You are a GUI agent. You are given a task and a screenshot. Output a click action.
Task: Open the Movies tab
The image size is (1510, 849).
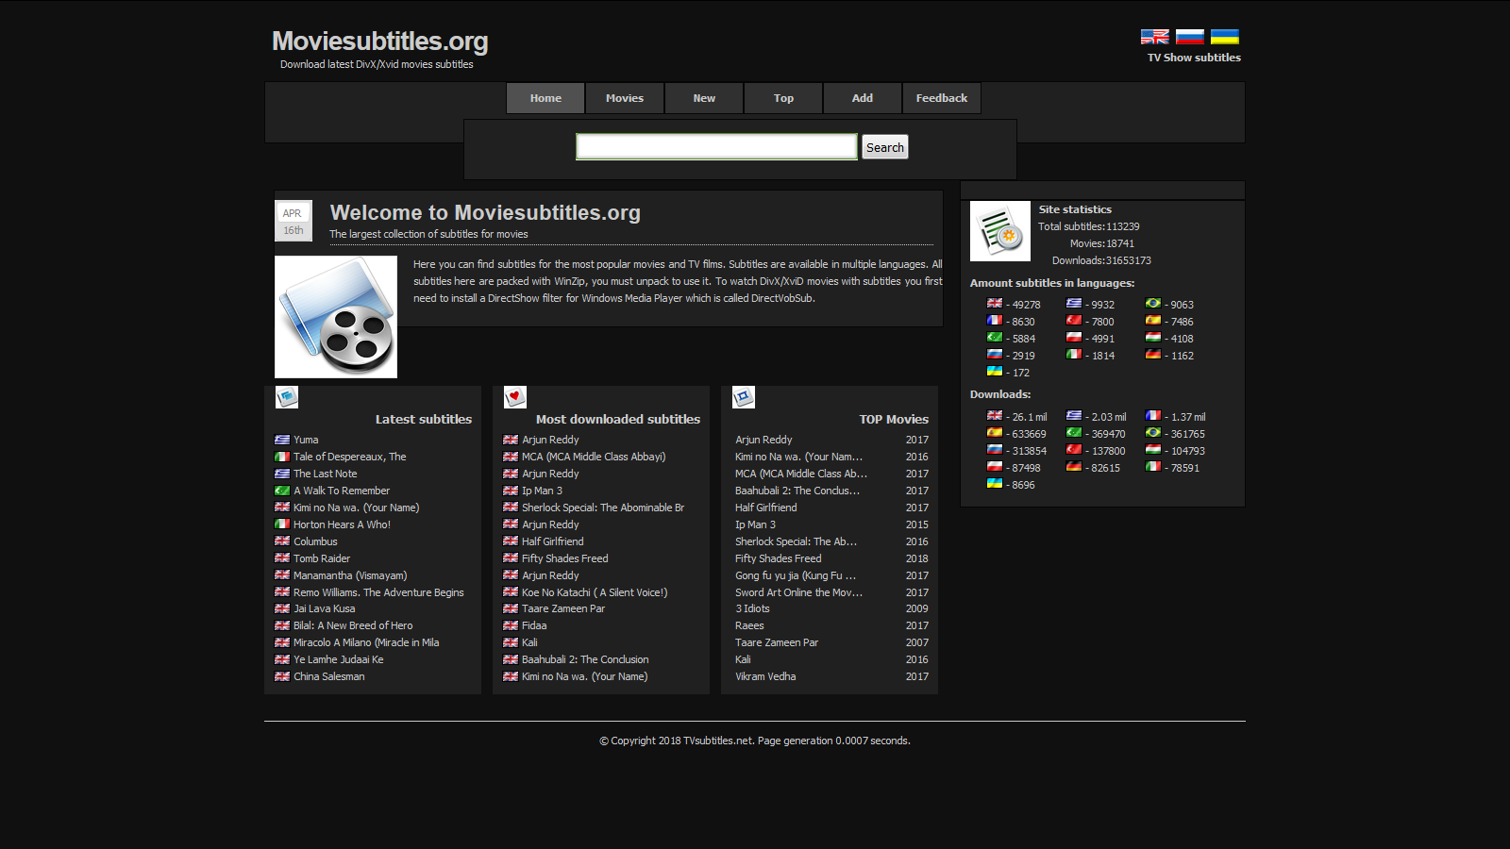coord(625,98)
